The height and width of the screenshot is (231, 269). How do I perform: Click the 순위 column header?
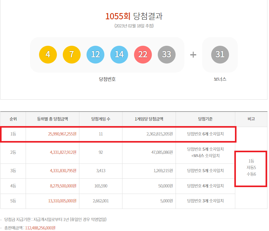coord(13,119)
